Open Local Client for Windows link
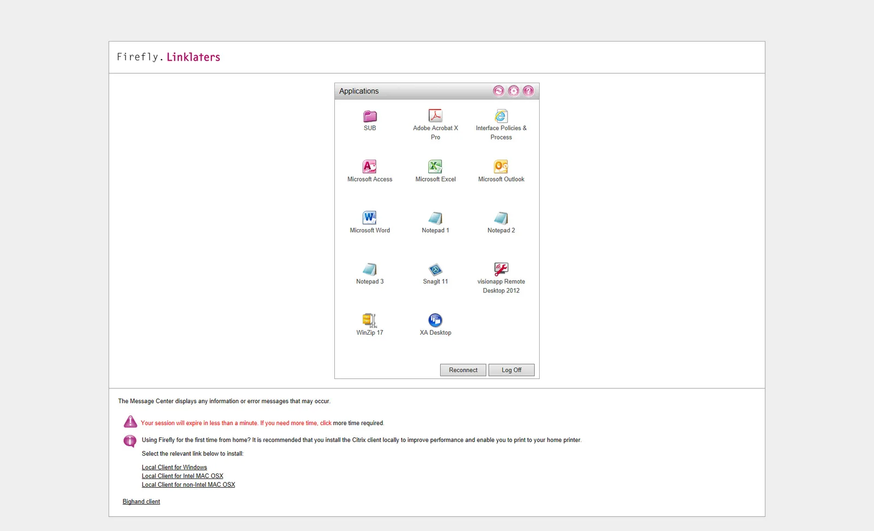874x531 pixels. click(174, 468)
